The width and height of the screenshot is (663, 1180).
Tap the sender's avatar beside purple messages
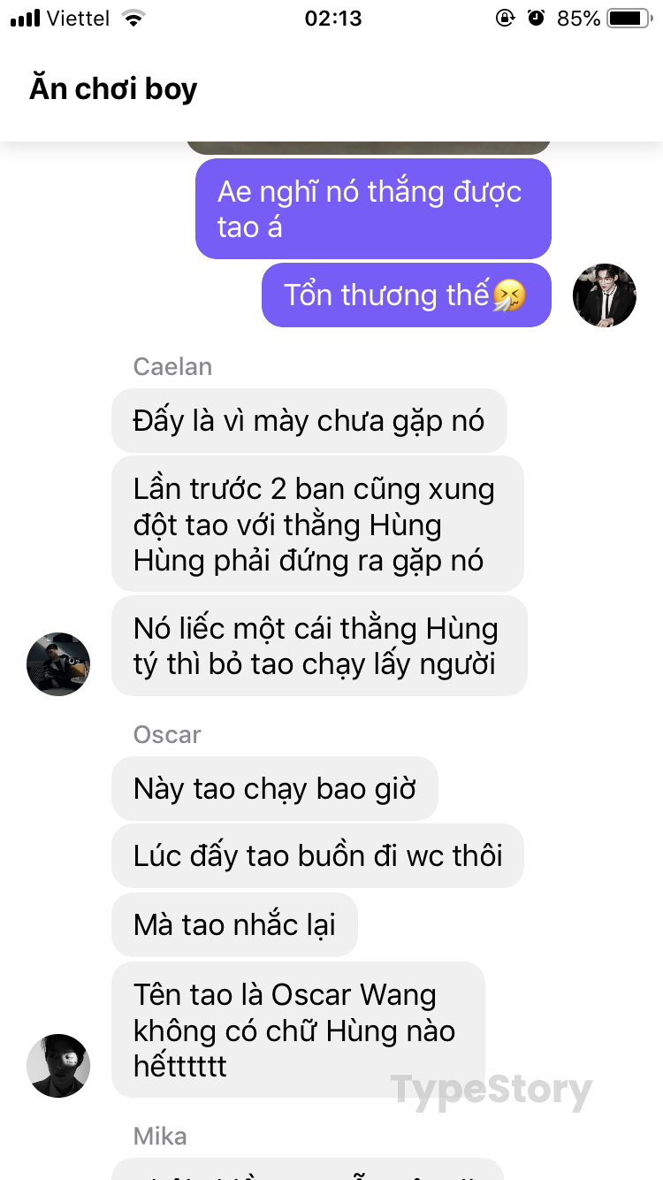[605, 295]
